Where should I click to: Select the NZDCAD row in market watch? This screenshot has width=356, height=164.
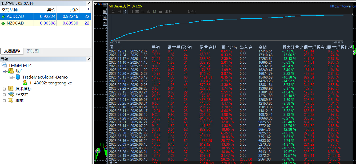(x=45, y=23)
